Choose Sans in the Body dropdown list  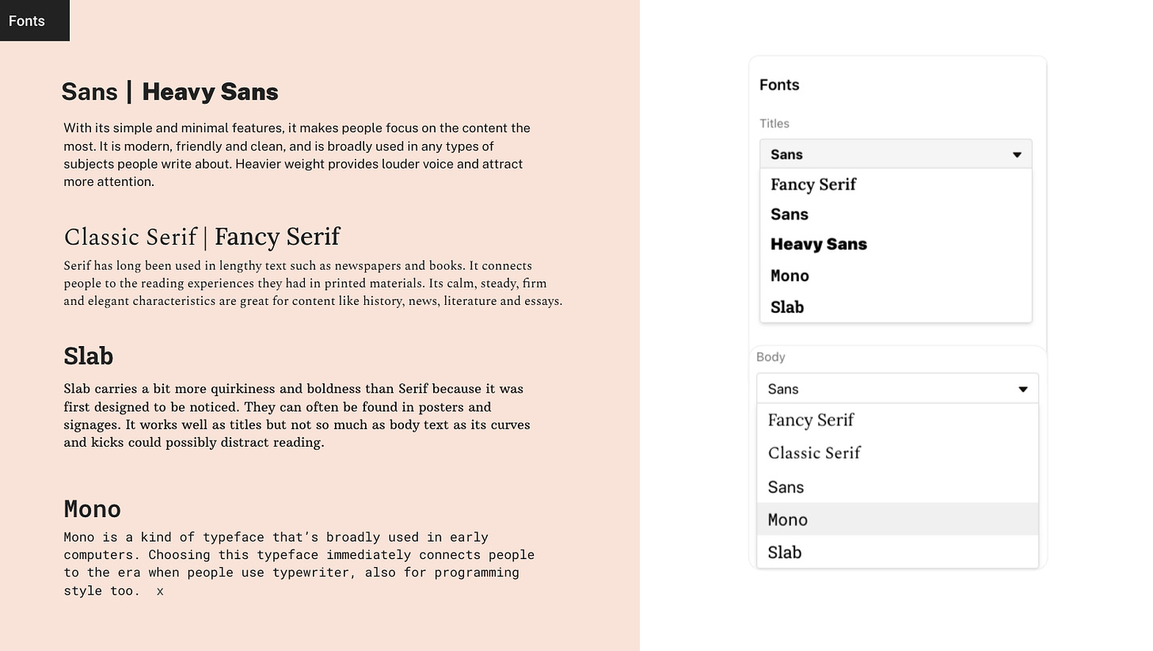point(786,486)
